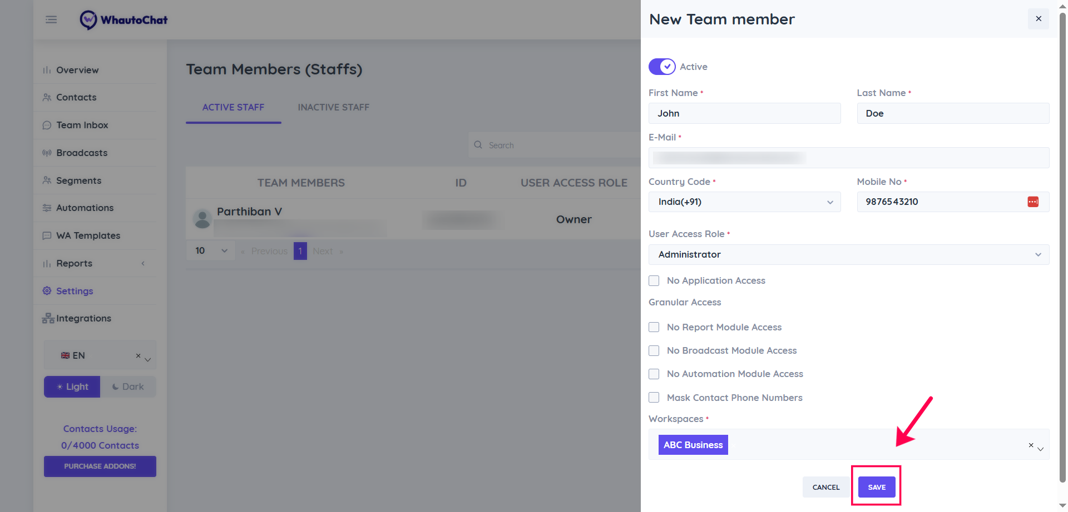This screenshot has height=512, width=1068.
Task: Switch to the Inactive Staff tab
Action: tap(333, 107)
